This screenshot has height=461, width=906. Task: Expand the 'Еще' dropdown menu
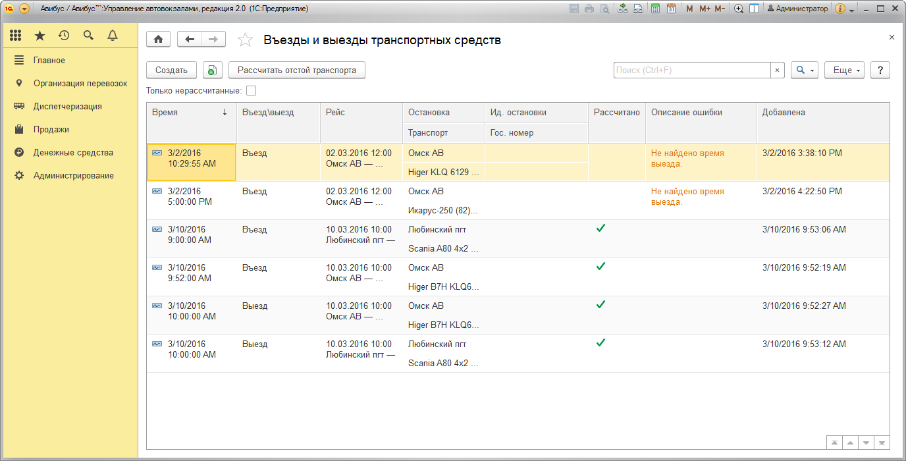(x=844, y=70)
